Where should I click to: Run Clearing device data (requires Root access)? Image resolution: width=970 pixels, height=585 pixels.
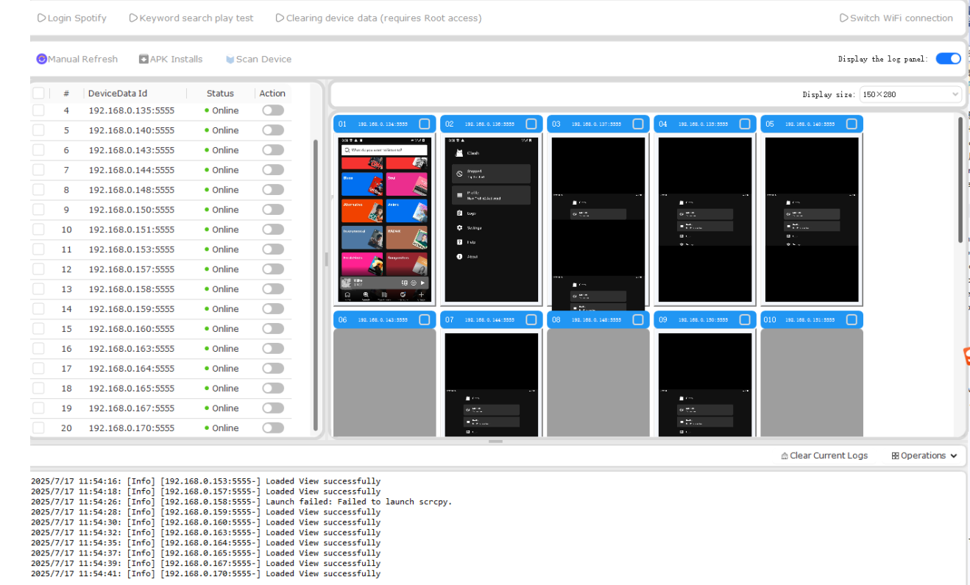[x=378, y=18]
